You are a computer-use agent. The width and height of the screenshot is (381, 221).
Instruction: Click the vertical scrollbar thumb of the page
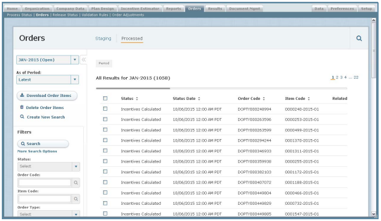click(374, 50)
